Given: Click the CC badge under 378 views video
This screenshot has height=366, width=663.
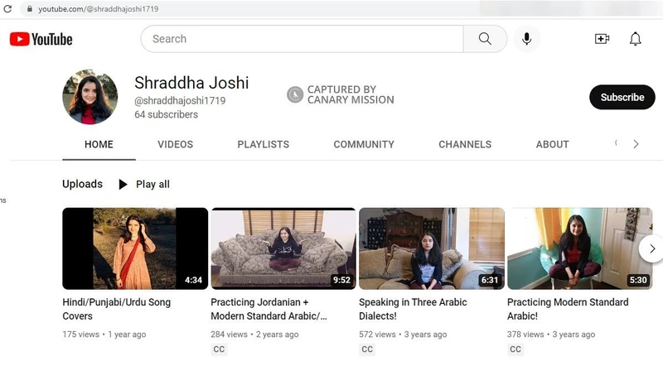Looking at the screenshot, I should point(515,349).
